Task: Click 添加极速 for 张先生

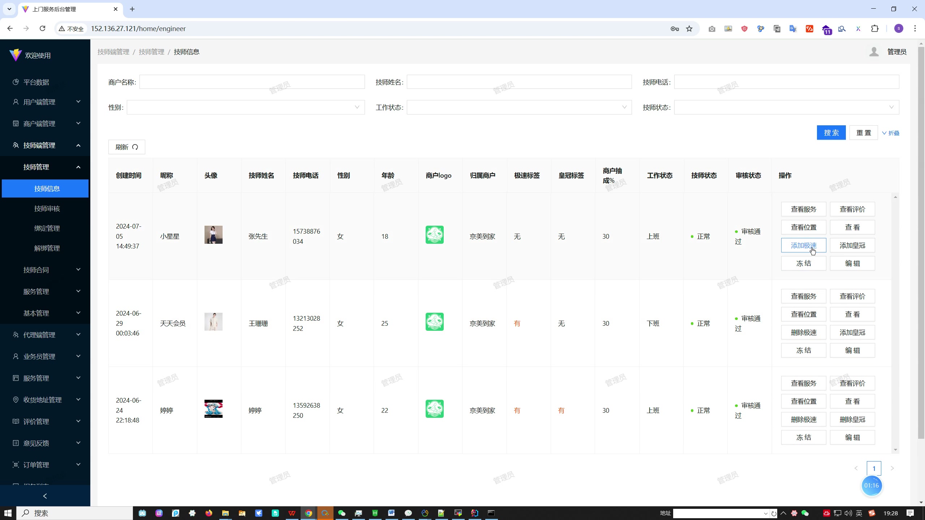Action: click(804, 245)
